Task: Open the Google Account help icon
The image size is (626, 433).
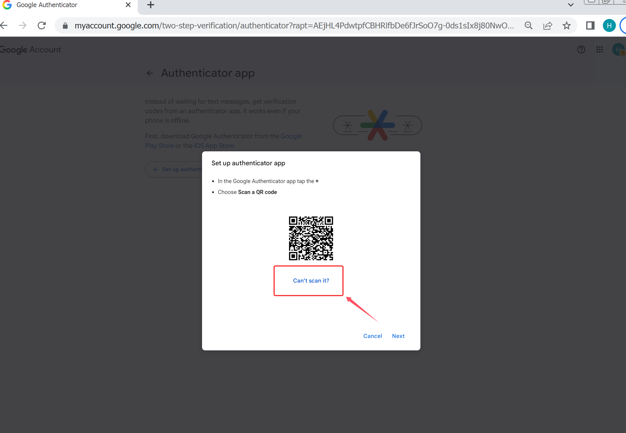Action: coord(581,49)
